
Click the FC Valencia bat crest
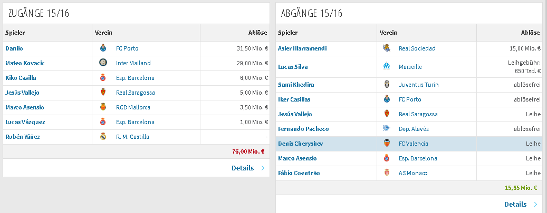[x=387, y=144]
